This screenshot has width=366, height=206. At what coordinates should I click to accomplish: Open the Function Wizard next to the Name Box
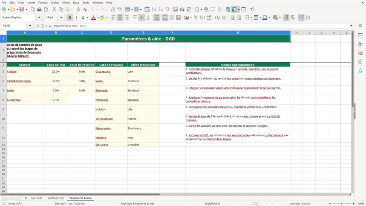[x=38, y=26]
